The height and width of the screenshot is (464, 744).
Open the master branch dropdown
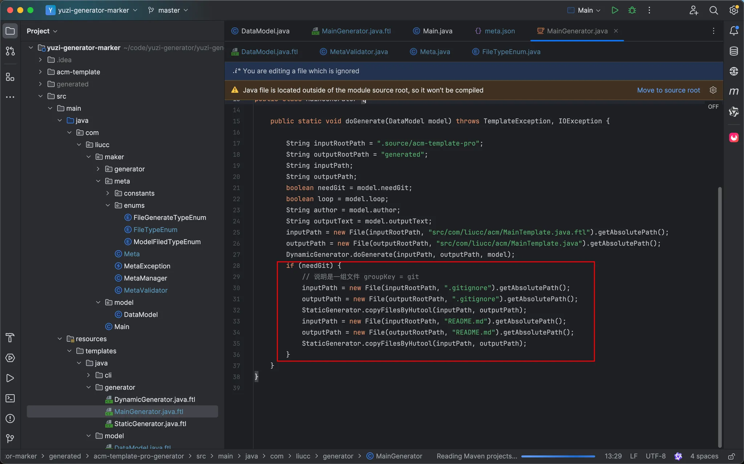(168, 10)
